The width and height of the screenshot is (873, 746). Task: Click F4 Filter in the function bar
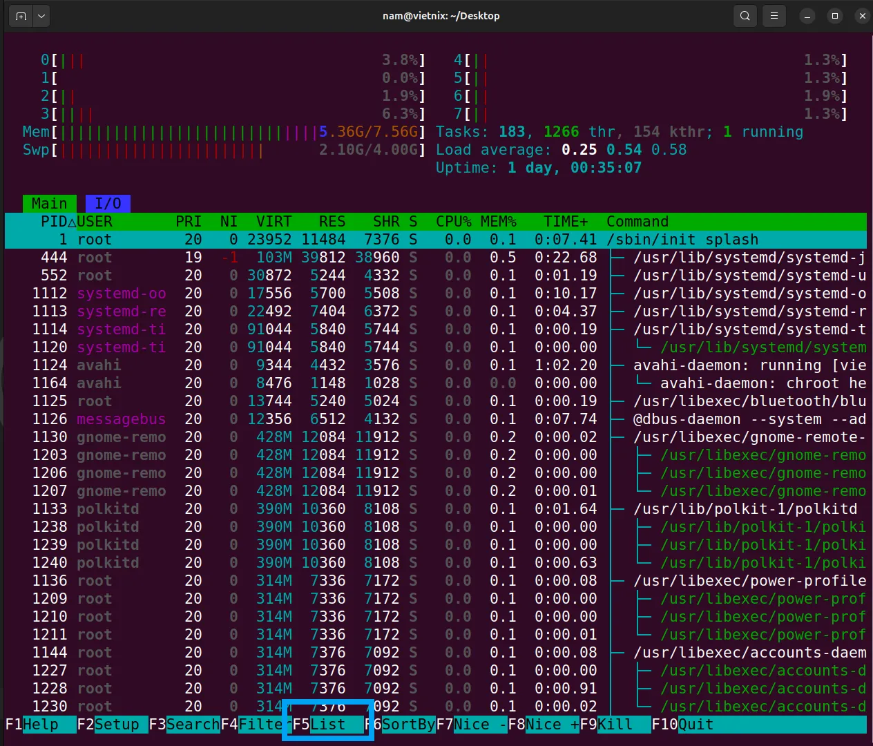pos(256,725)
